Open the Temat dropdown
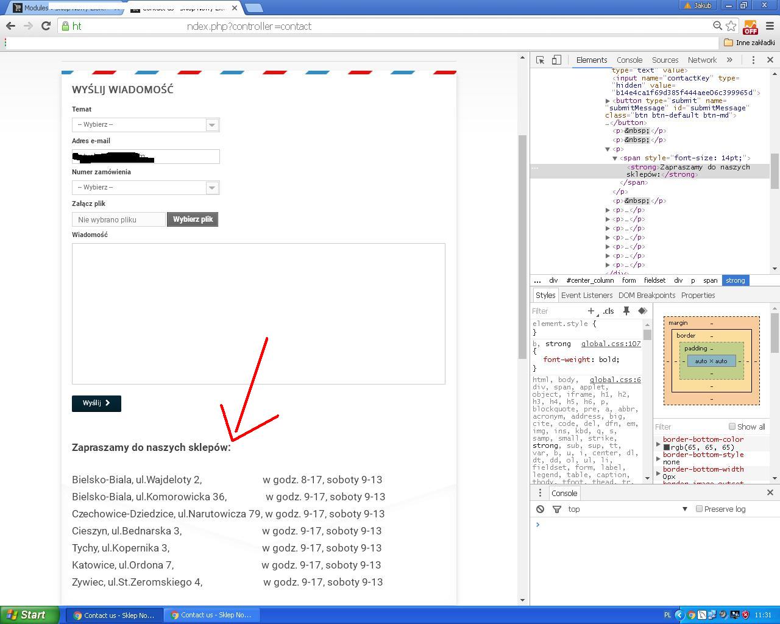 tap(146, 124)
